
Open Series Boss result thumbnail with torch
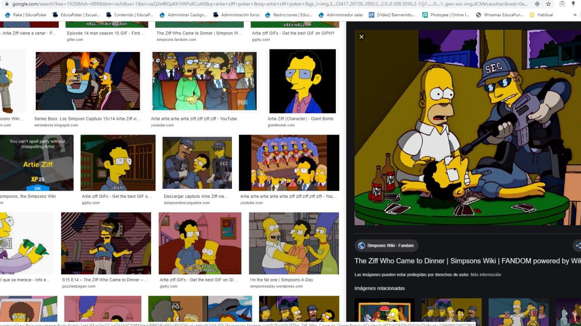tap(88, 81)
